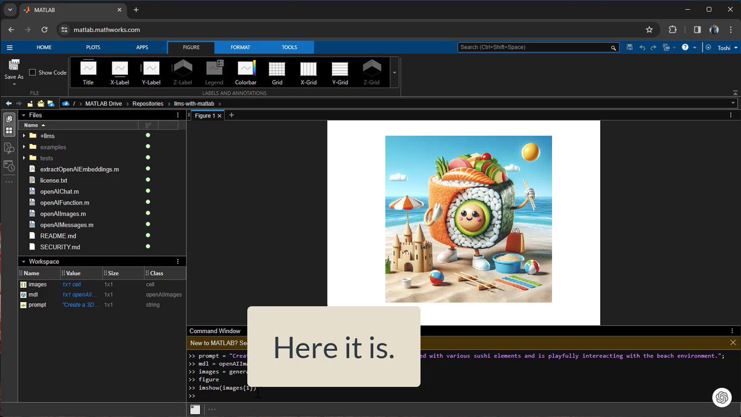This screenshot has height=417, width=741.
Task: Collapse the Files panel
Action: point(23,115)
